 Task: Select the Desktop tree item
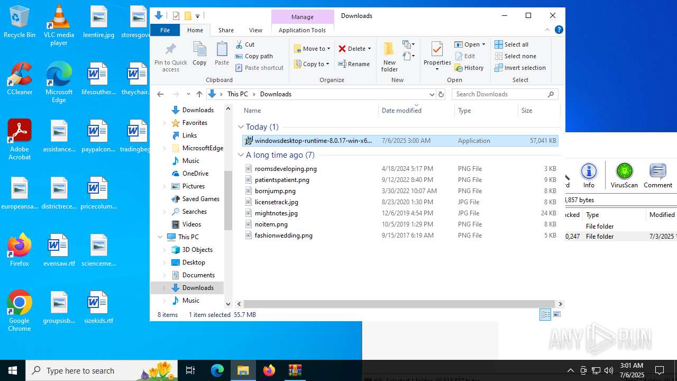click(x=194, y=262)
